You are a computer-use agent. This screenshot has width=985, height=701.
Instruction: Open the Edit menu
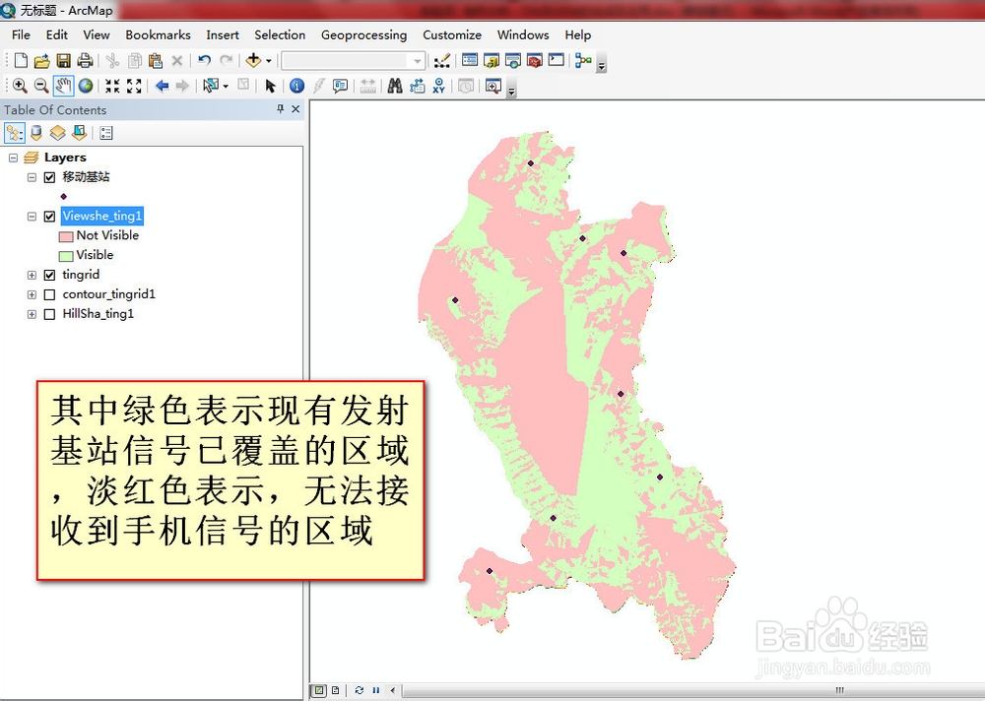click(56, 35)
